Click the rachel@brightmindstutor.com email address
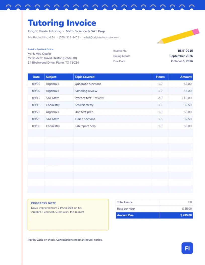This screenshot has width=205, height=265. (x=101, y=37)
